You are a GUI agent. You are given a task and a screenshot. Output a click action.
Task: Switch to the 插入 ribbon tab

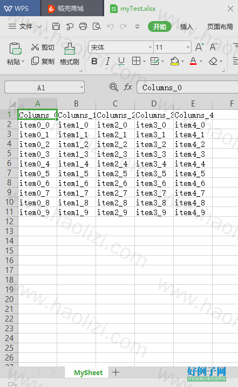[x=186, y=26]
